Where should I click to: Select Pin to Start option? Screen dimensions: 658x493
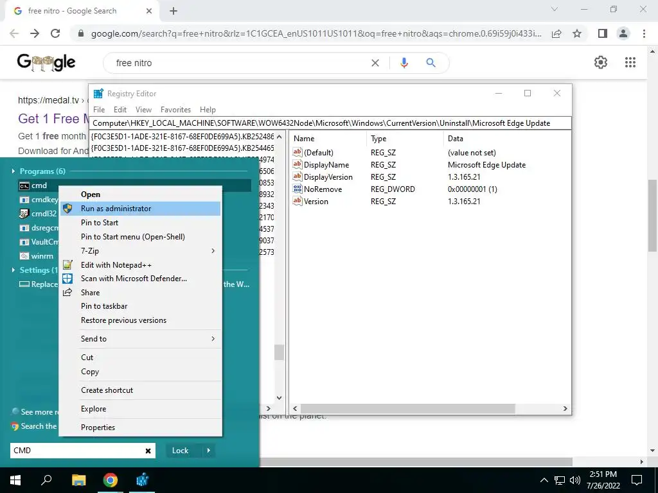[140, 223]
